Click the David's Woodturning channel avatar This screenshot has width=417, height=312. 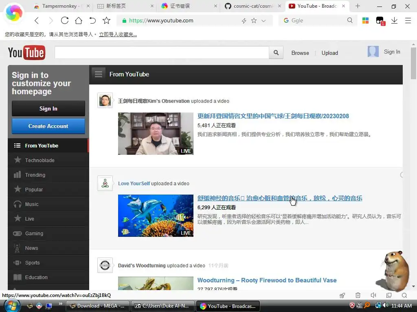tap(105, 265)
